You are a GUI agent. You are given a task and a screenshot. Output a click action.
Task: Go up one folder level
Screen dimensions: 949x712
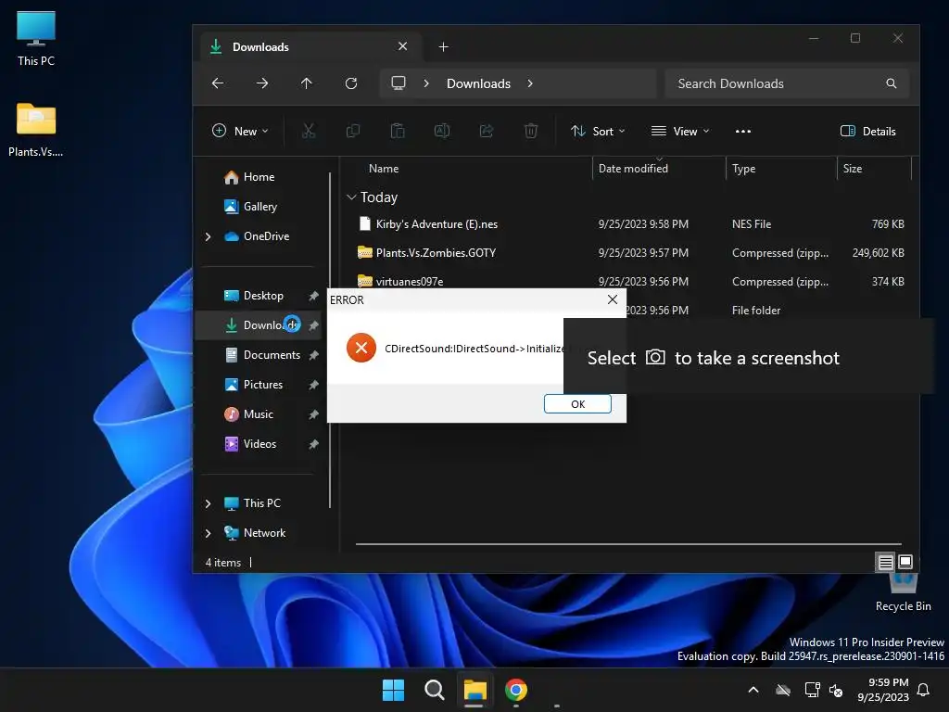306,83
